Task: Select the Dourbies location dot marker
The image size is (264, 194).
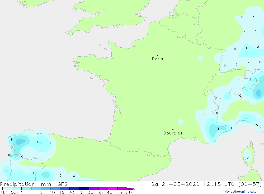Action: coord(173,130)
